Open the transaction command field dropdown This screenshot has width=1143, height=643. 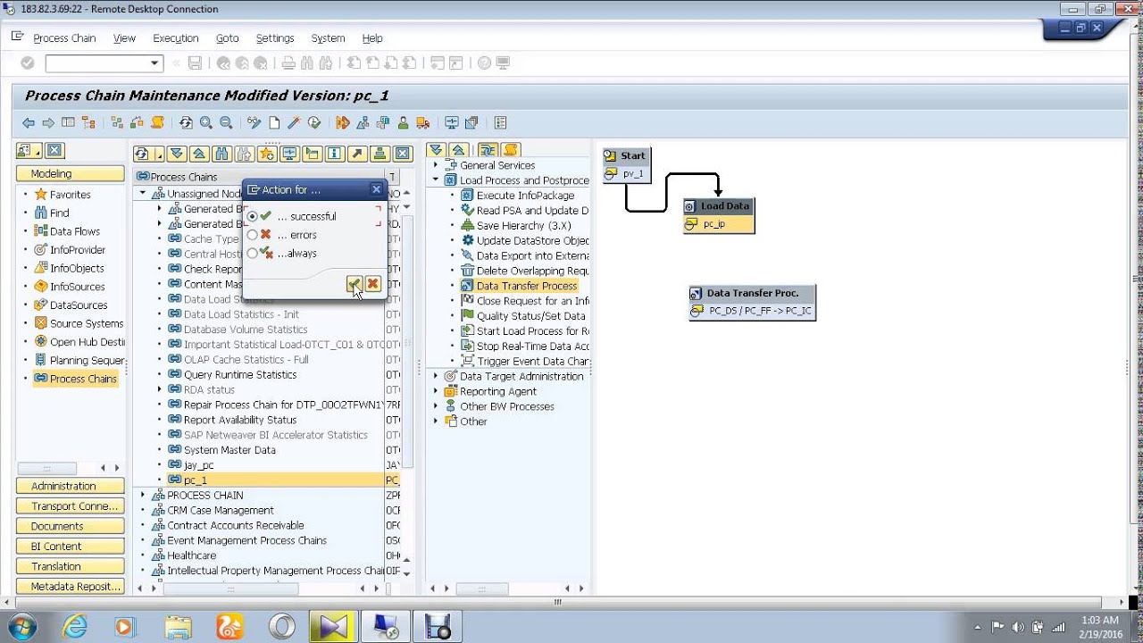click(154, 63)
